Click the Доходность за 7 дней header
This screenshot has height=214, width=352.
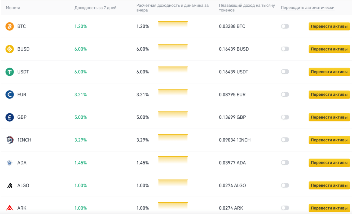95,8
